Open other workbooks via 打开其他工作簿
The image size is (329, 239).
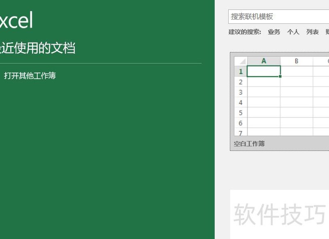coord(29,76)
